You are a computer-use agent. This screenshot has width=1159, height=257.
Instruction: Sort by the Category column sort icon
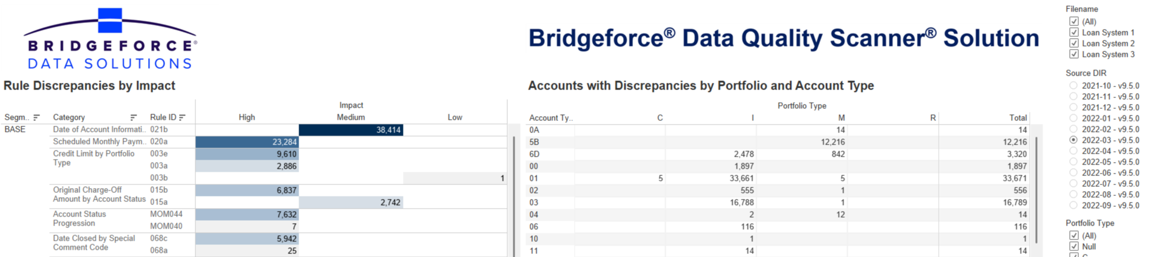click(133, 117)
